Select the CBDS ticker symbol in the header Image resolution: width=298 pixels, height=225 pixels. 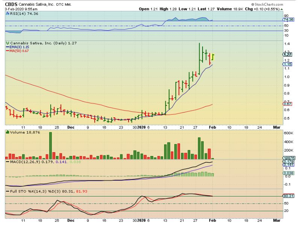[11, 4]
